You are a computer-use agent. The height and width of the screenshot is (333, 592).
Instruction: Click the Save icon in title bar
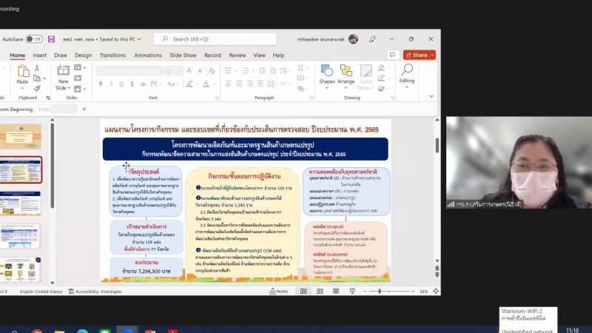click(51, 39)
